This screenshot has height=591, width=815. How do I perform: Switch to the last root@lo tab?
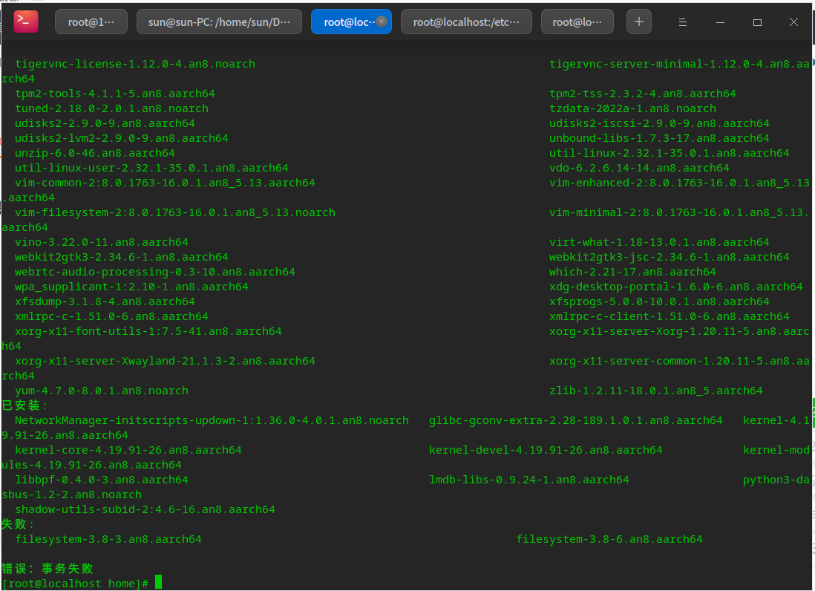coord(577,22)
